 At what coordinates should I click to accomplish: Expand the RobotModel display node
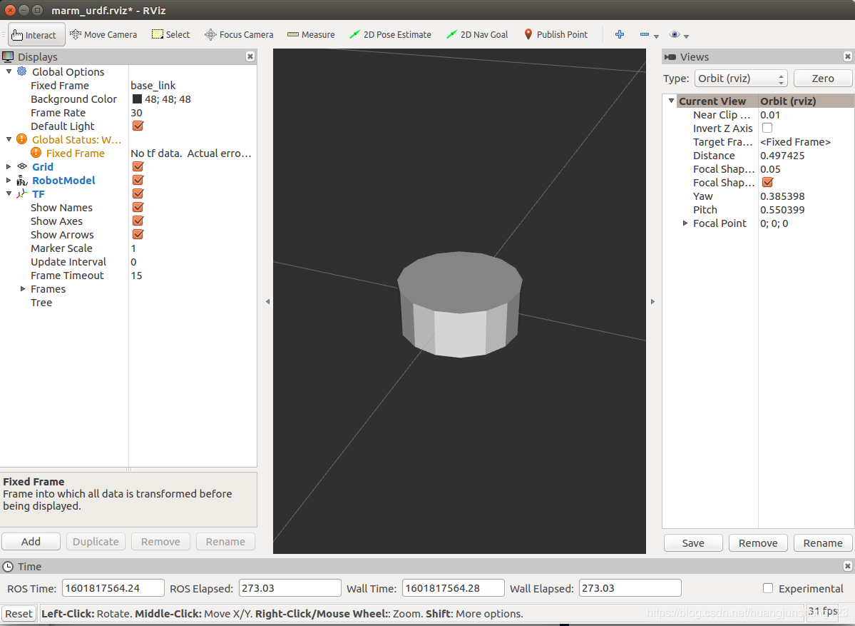(9, 180)
